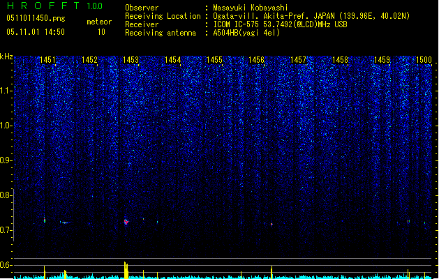Click the 1457 time marker
The width and height of the screenshot is (439, 279).
pyautogui.click(x=298, y=60)
